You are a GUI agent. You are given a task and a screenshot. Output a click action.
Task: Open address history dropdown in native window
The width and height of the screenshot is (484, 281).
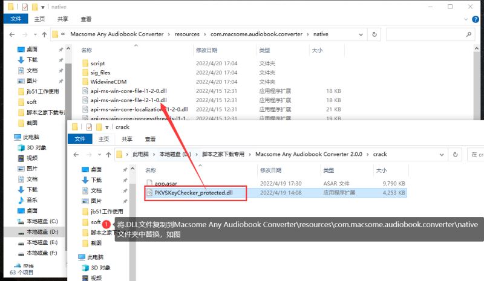click(361, 34)
